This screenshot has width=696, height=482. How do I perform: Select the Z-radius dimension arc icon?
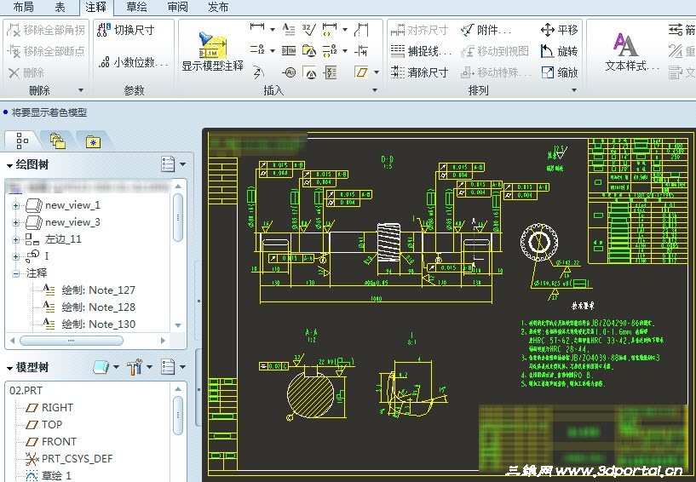pyautogui.click(x=258, y=72)
